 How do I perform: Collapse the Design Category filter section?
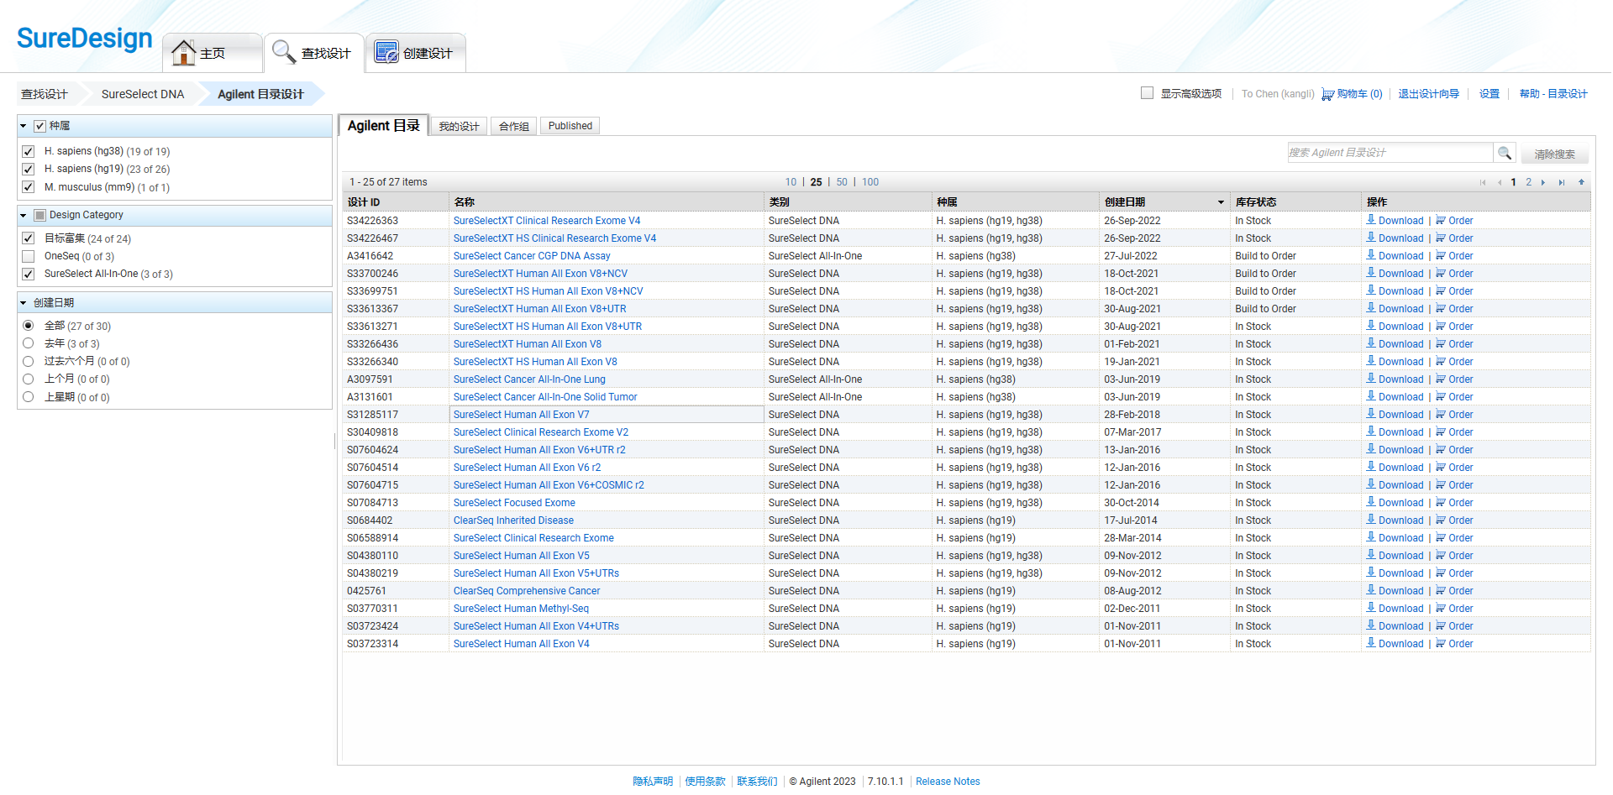coord(24,215)
